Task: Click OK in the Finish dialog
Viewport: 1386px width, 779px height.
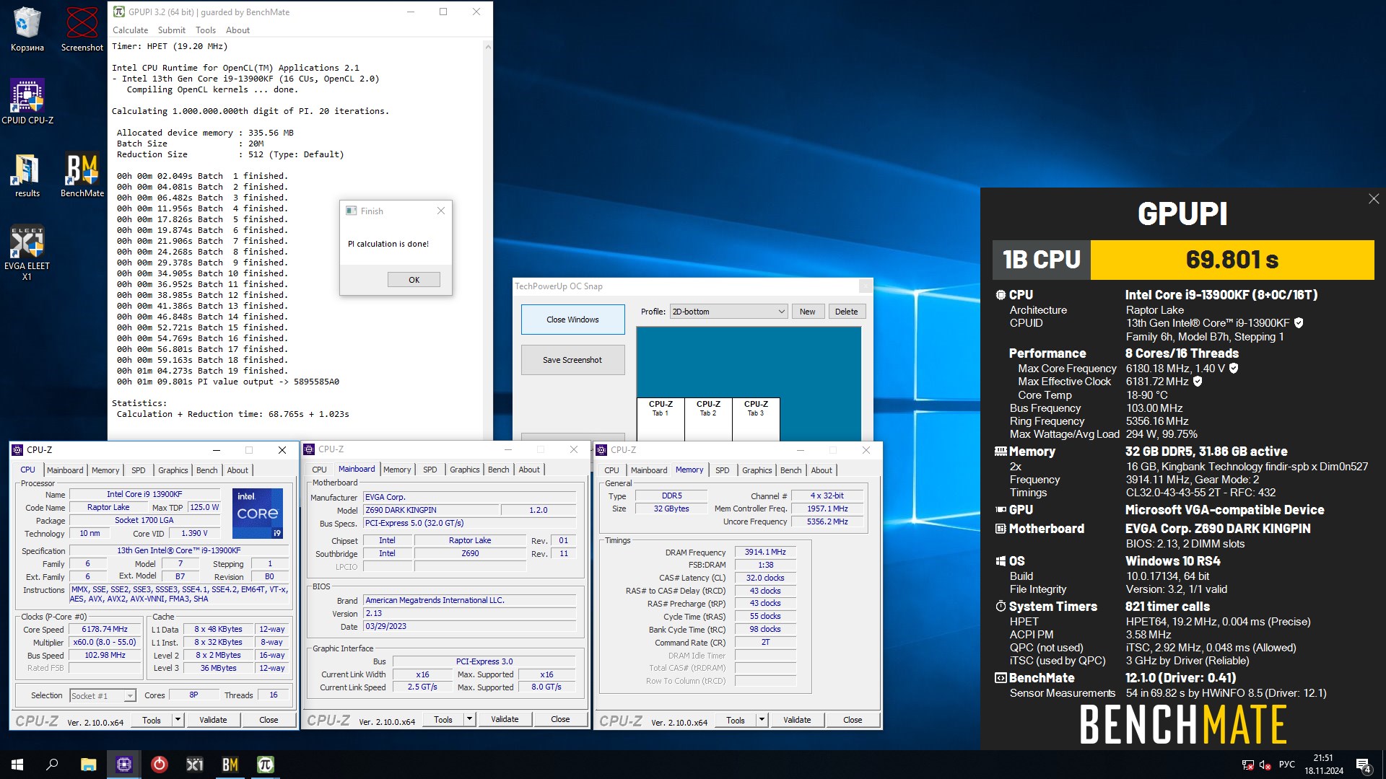Action: coord(414,280)
